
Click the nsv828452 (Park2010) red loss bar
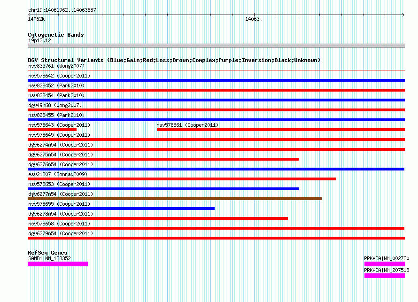click(216, 90)
